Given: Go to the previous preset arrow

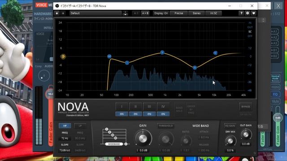Looking at the screenshot, I should [57, 13].
